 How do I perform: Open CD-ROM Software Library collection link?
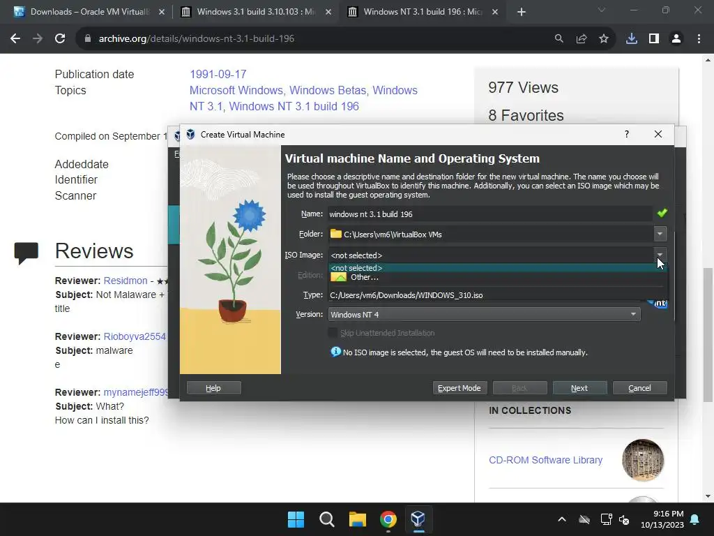click(545, 460)
